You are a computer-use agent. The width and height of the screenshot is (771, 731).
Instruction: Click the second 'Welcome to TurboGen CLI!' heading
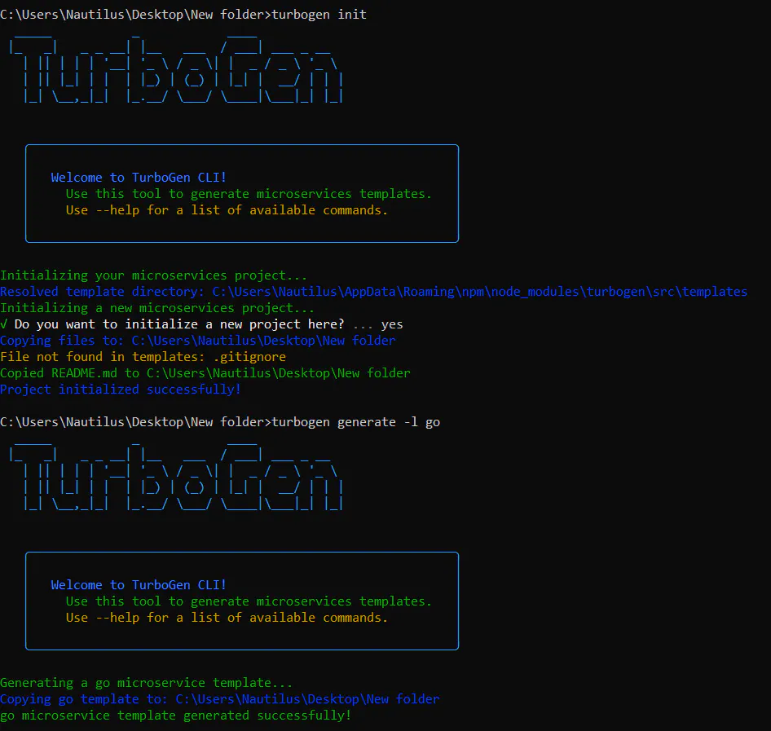(139, 585)
